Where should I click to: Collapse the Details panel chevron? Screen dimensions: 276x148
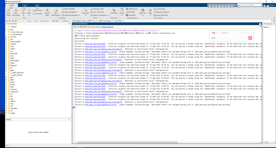(69, 120)
